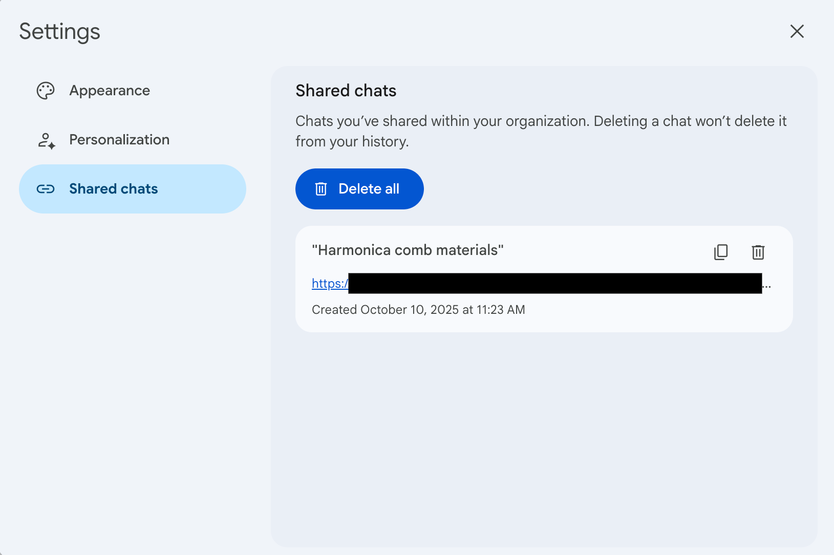The width and height of the screenshot is (834, 555).
Task: Click the blacked-out portion of the shared URL
Action: 555,283
